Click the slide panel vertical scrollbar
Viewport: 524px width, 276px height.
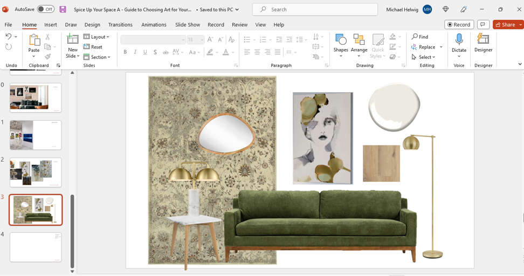point(72,231)
